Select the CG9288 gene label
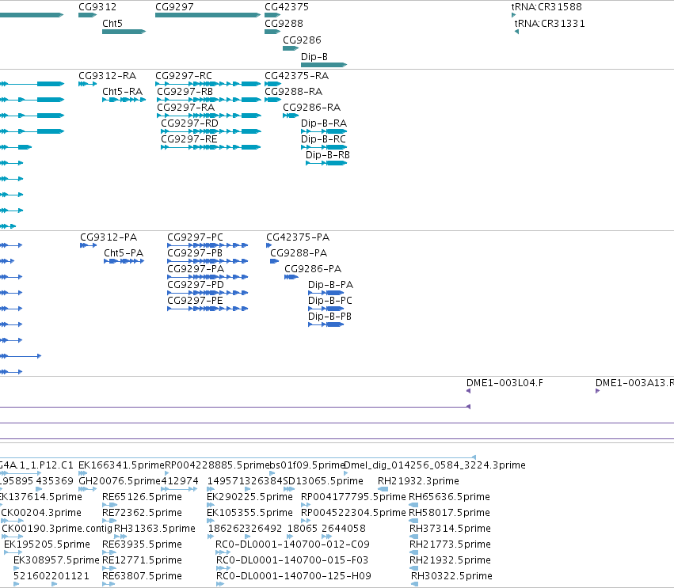Screen dimensions: 674x588 [284, 24]
